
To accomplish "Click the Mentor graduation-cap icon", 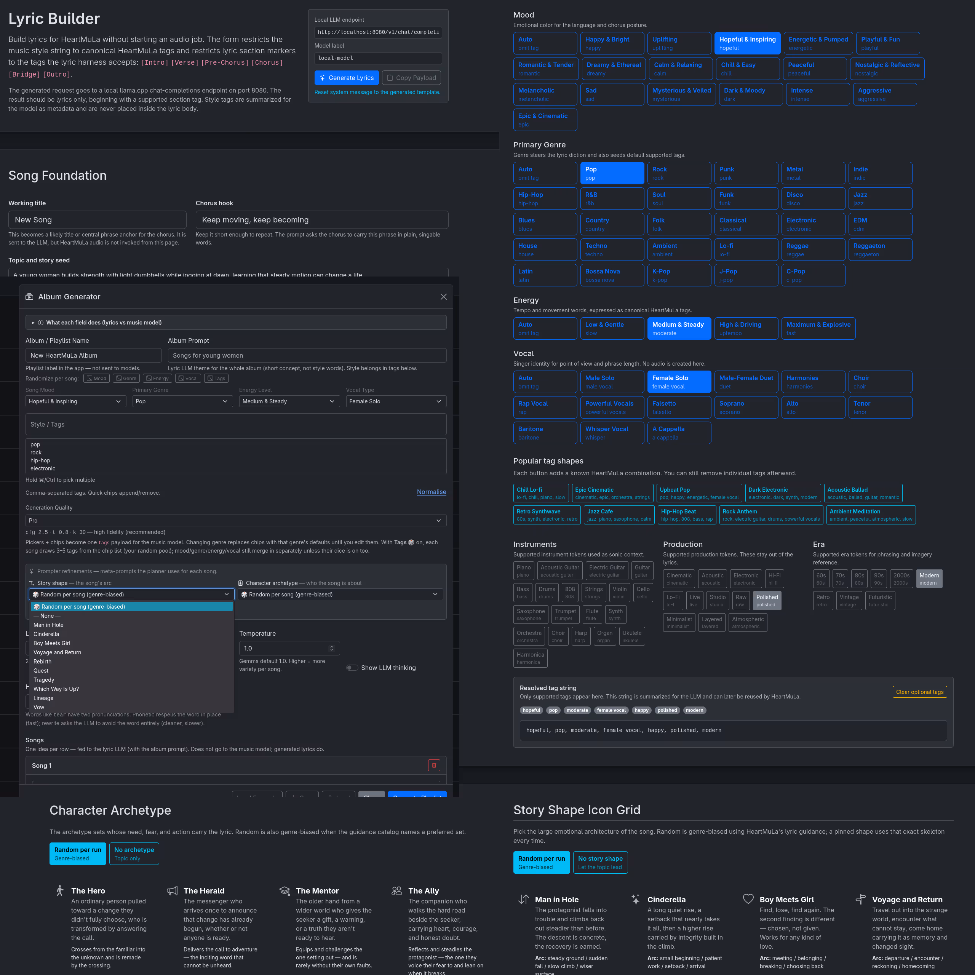I will coord(285,891).
